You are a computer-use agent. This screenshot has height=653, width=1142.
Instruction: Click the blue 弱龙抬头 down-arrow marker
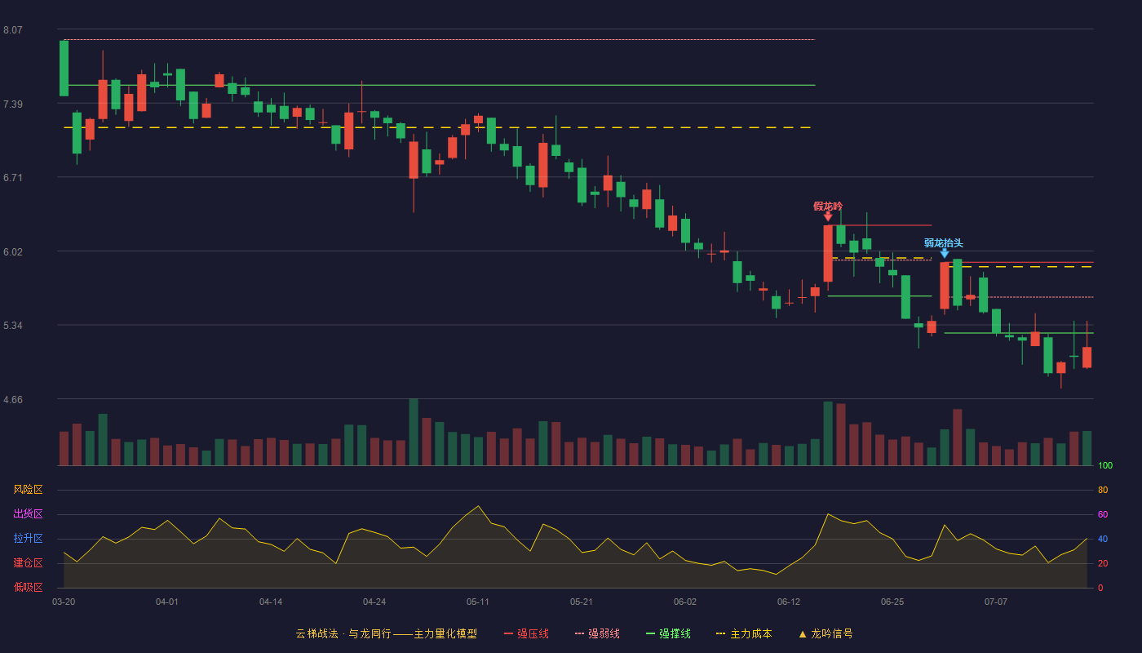click(x=945, y=253)
